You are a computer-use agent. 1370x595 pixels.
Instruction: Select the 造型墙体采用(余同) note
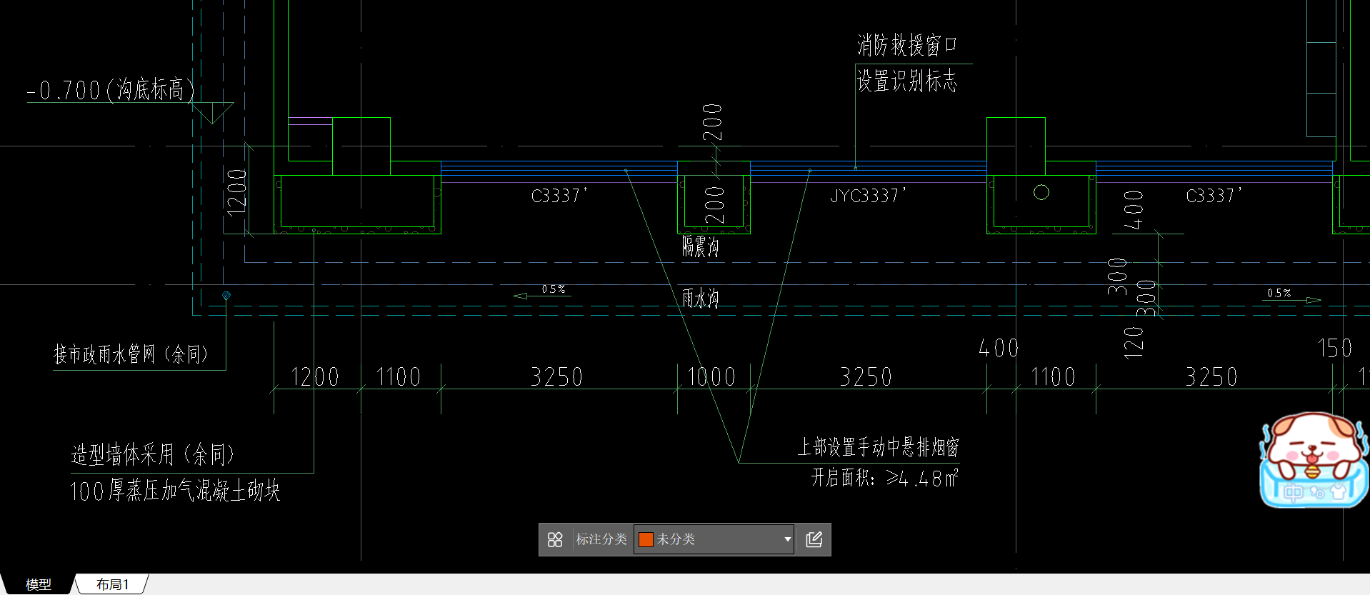(152, 454)
